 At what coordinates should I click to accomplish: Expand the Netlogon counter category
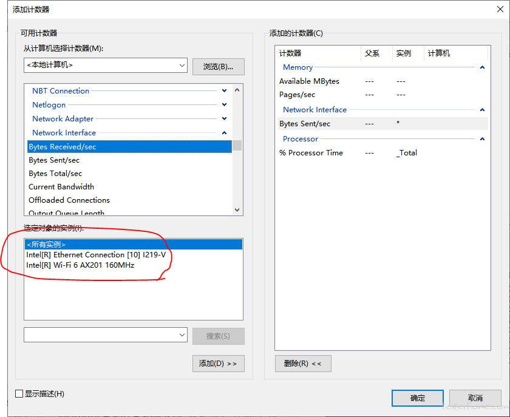click(224, 105)
